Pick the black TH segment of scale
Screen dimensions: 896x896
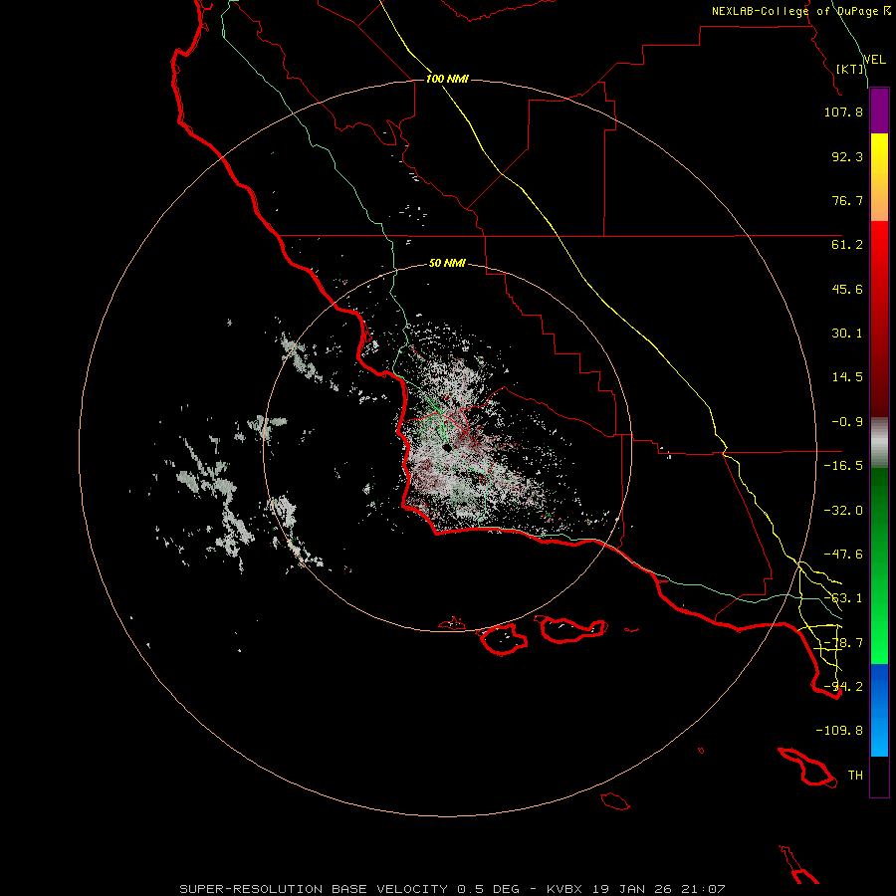[x=879, y=776]
